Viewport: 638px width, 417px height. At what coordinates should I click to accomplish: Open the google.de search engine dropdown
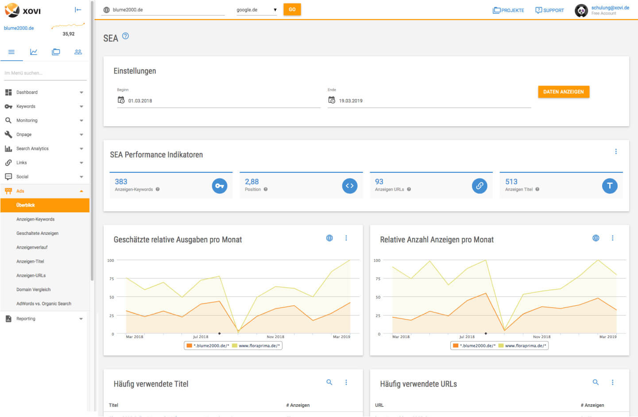click(257, 10)
